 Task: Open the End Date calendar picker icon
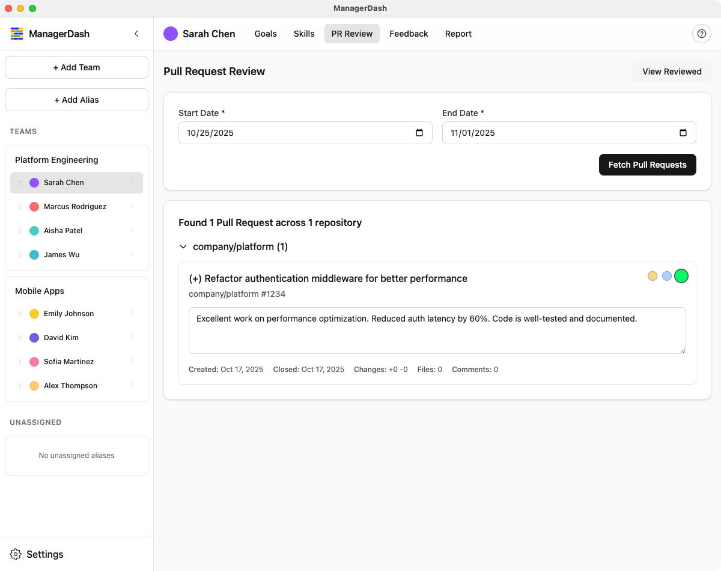tap(683, 133)
